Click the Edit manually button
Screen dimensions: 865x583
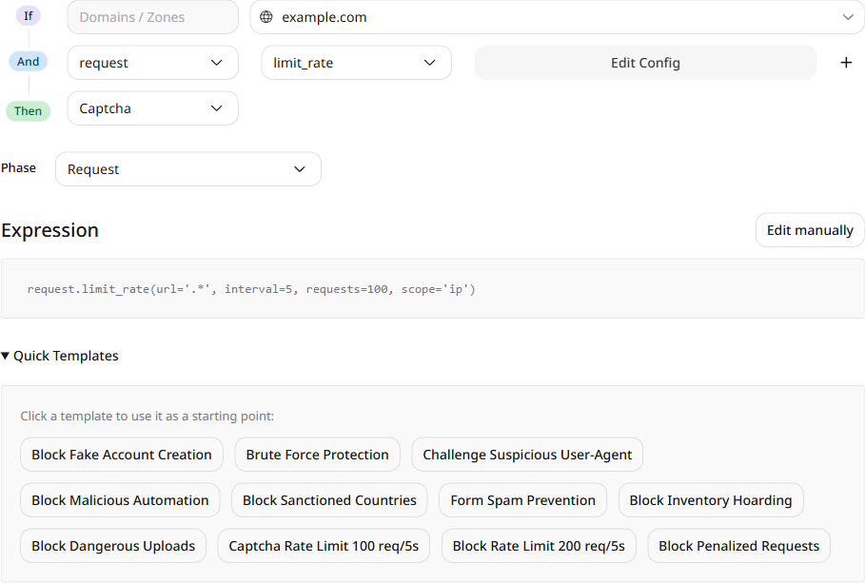[810, 230]
